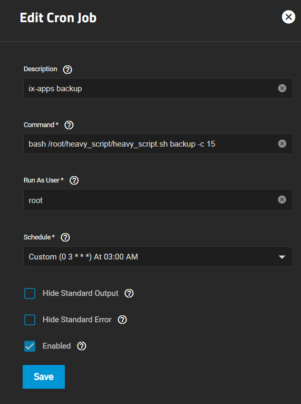Screen dimensions: 301x404
Task: Tick the Hide Standard Output checkbox
Action: (30, 293)
